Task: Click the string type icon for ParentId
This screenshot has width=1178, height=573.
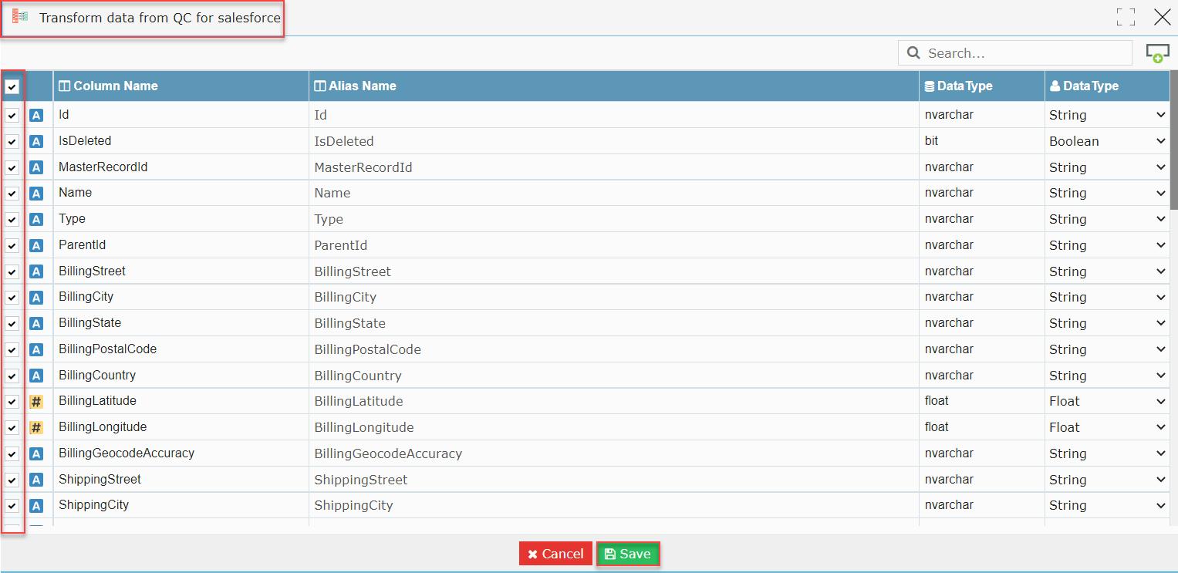Action: click(36, 246)
